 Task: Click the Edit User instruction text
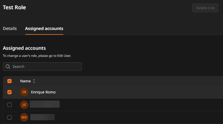37,56
